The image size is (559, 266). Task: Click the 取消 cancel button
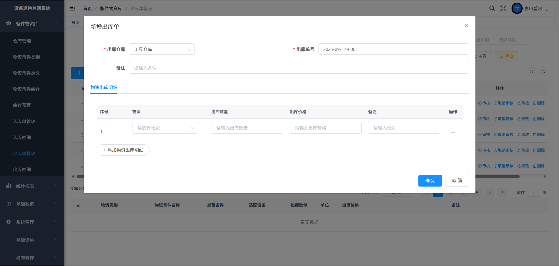tap(457, 181)
